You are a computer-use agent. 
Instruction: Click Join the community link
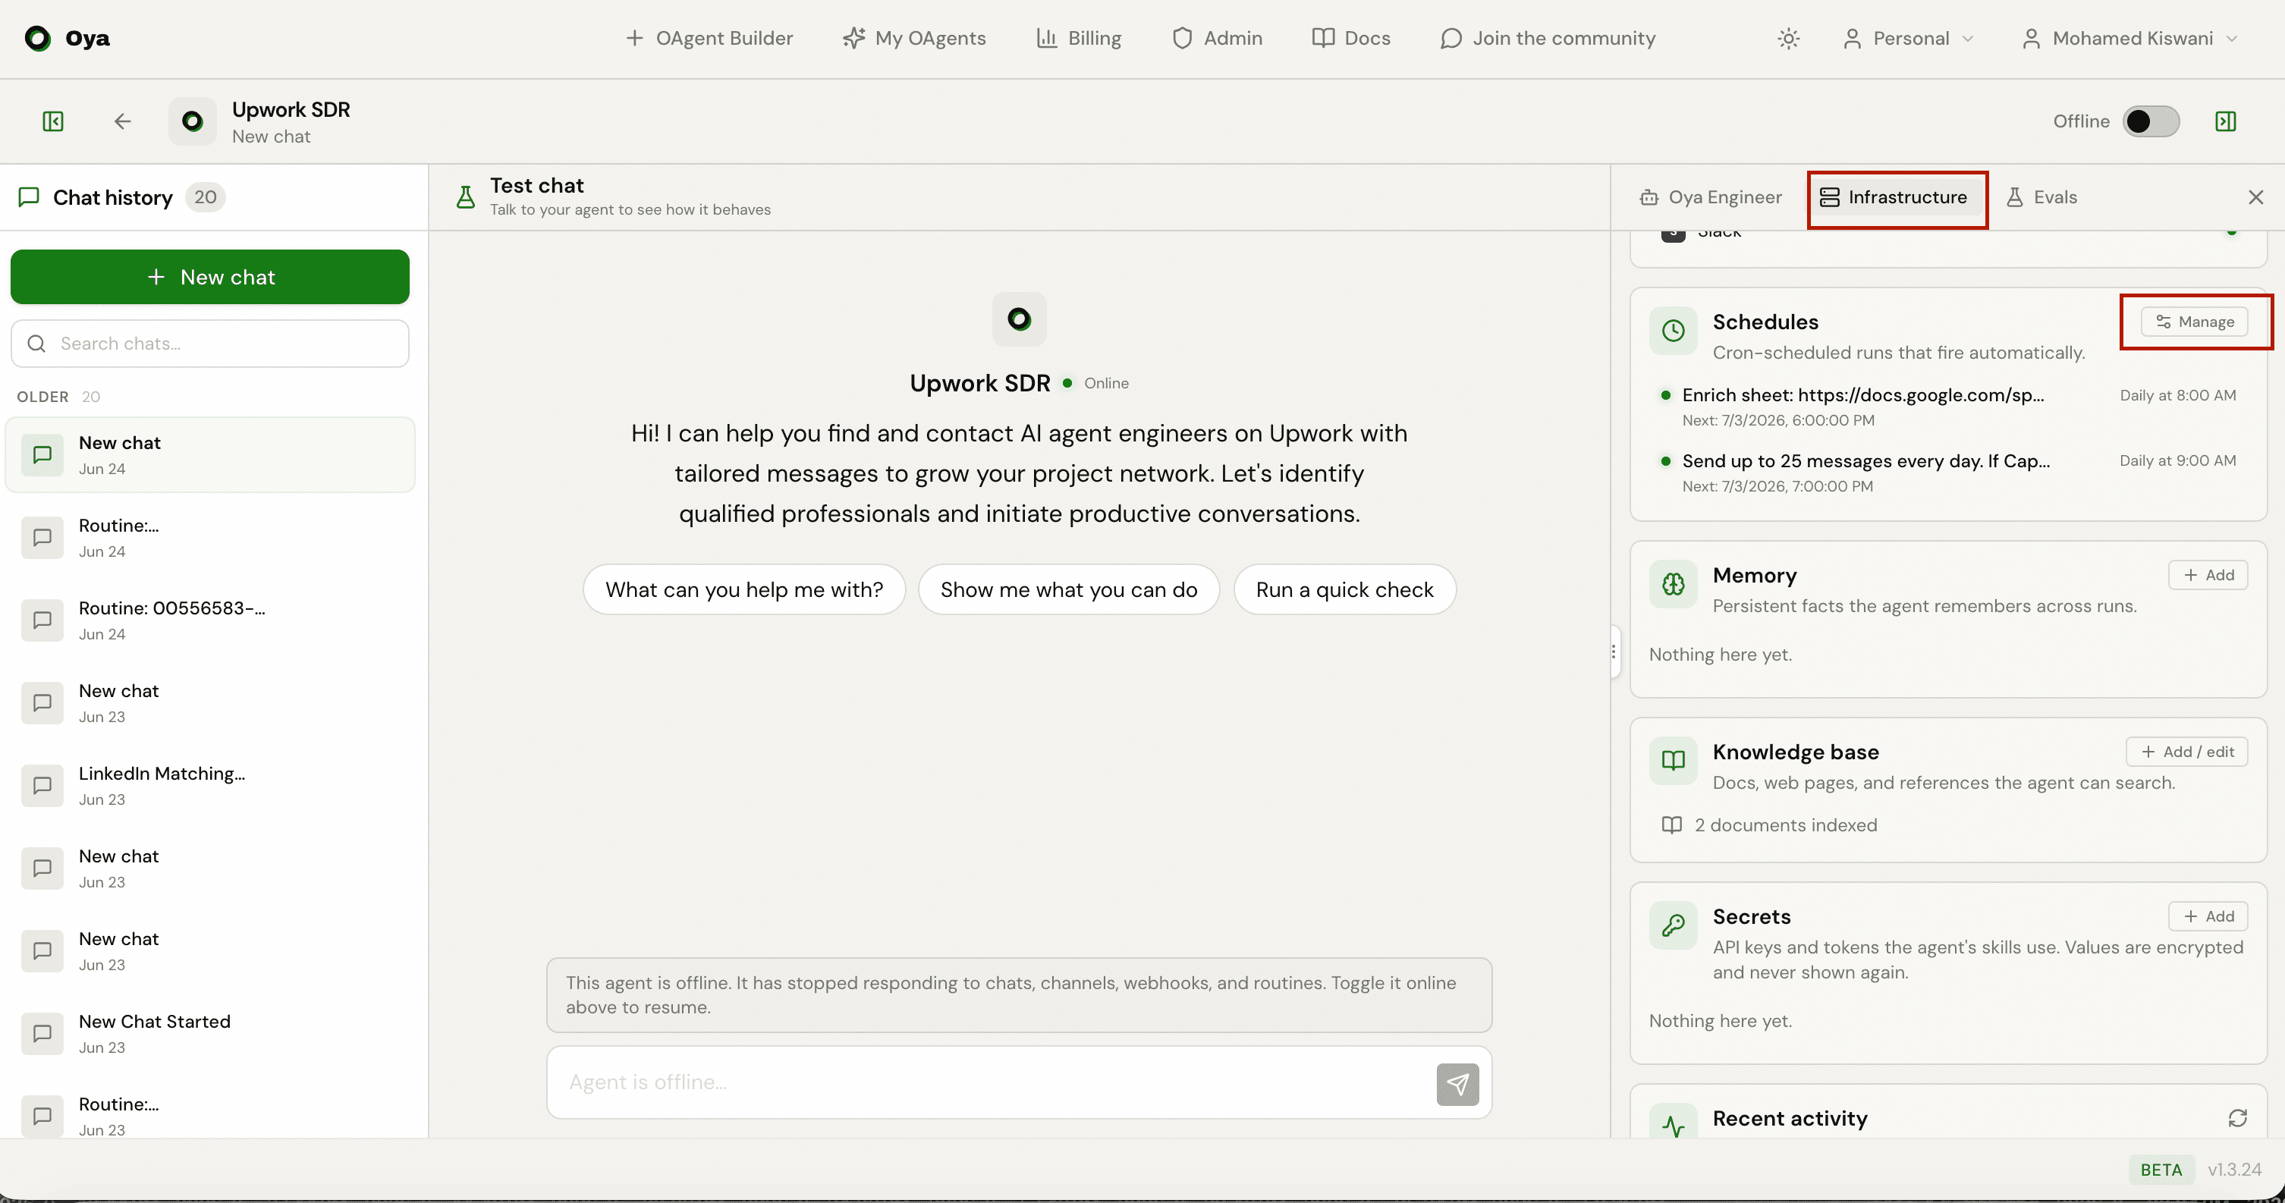pyautogui.click(x=1548, y=38)
